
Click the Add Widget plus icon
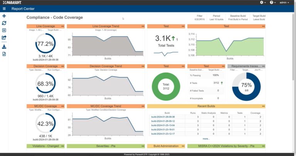click(x=4, y=16)
